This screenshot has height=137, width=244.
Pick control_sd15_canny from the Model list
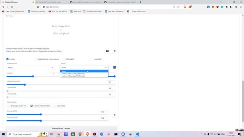click(x=84, y=73)
